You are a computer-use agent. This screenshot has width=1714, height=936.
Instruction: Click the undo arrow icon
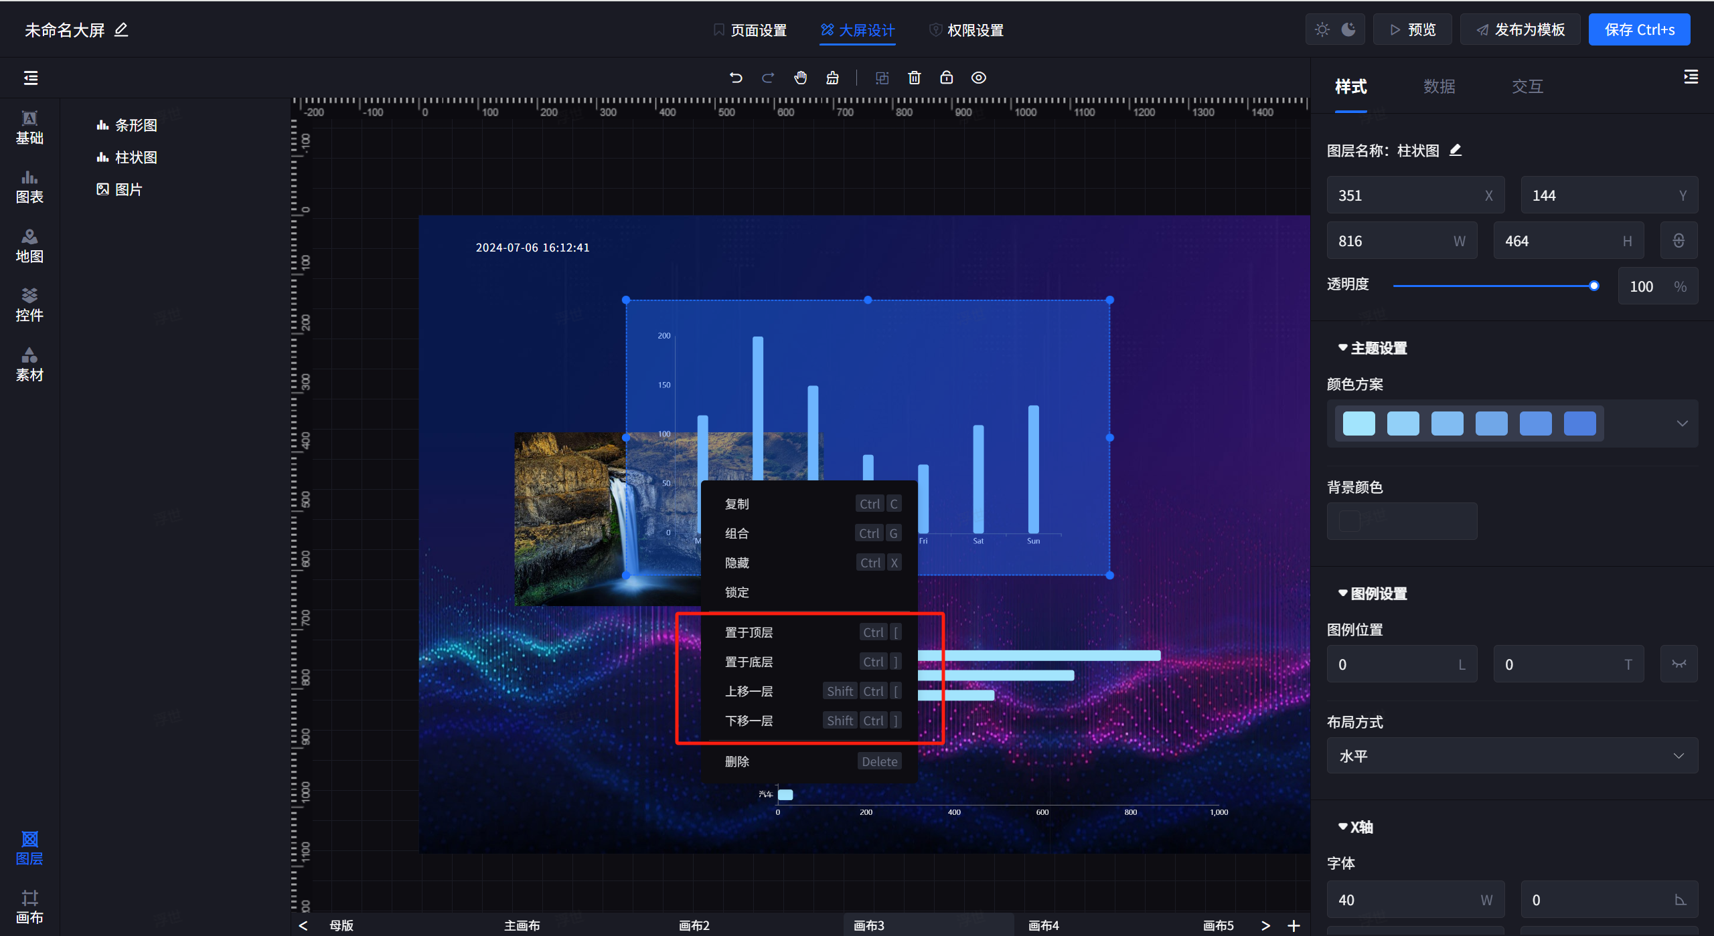click(736, 78)
